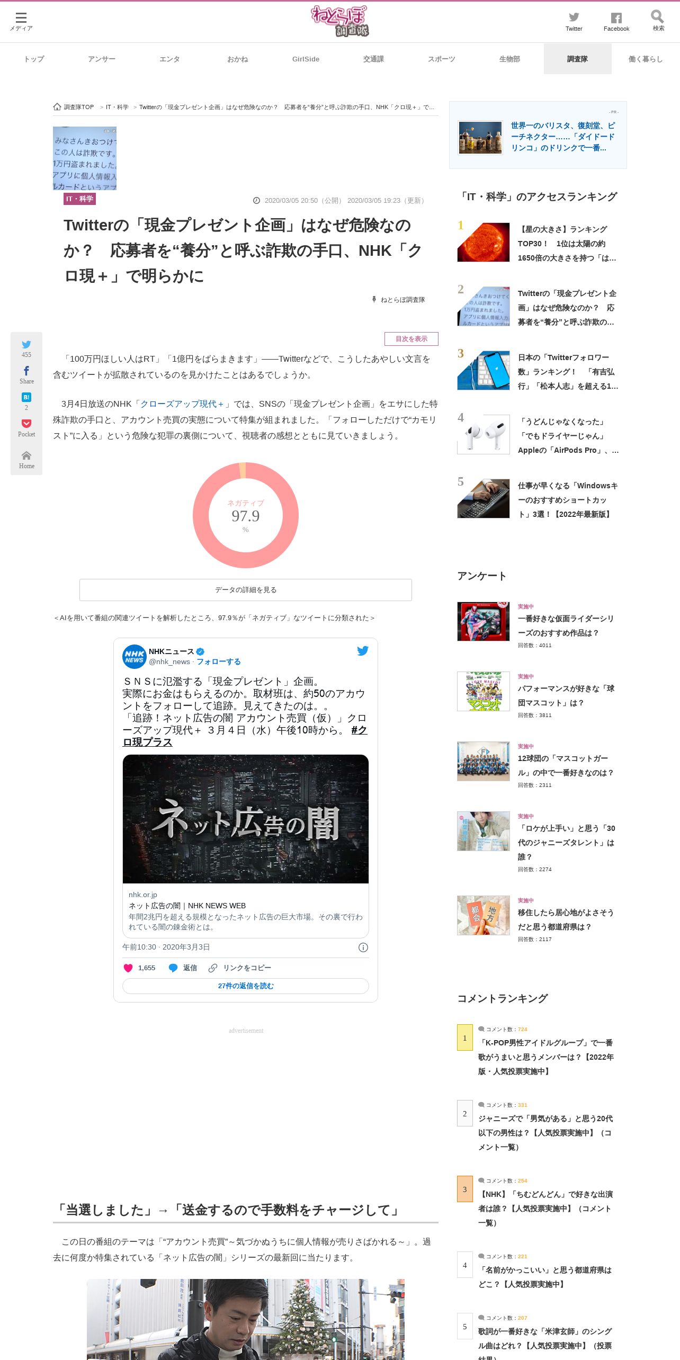Open the トップ nav tab

[x=34, y=59]
